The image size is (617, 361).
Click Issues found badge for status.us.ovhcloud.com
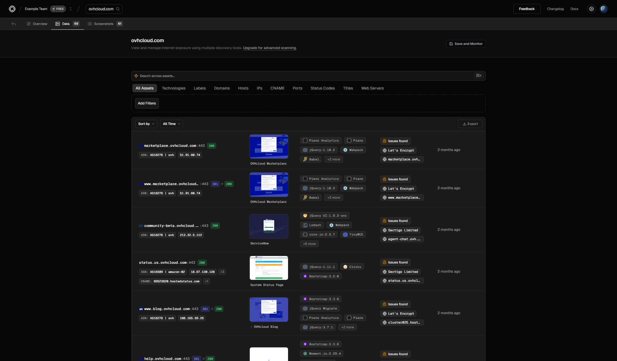395,262
